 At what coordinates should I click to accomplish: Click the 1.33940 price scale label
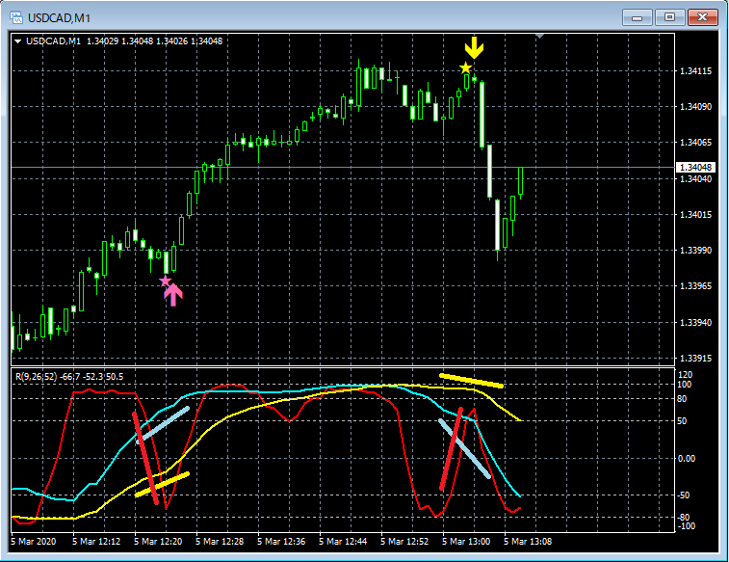pos(695,322)
